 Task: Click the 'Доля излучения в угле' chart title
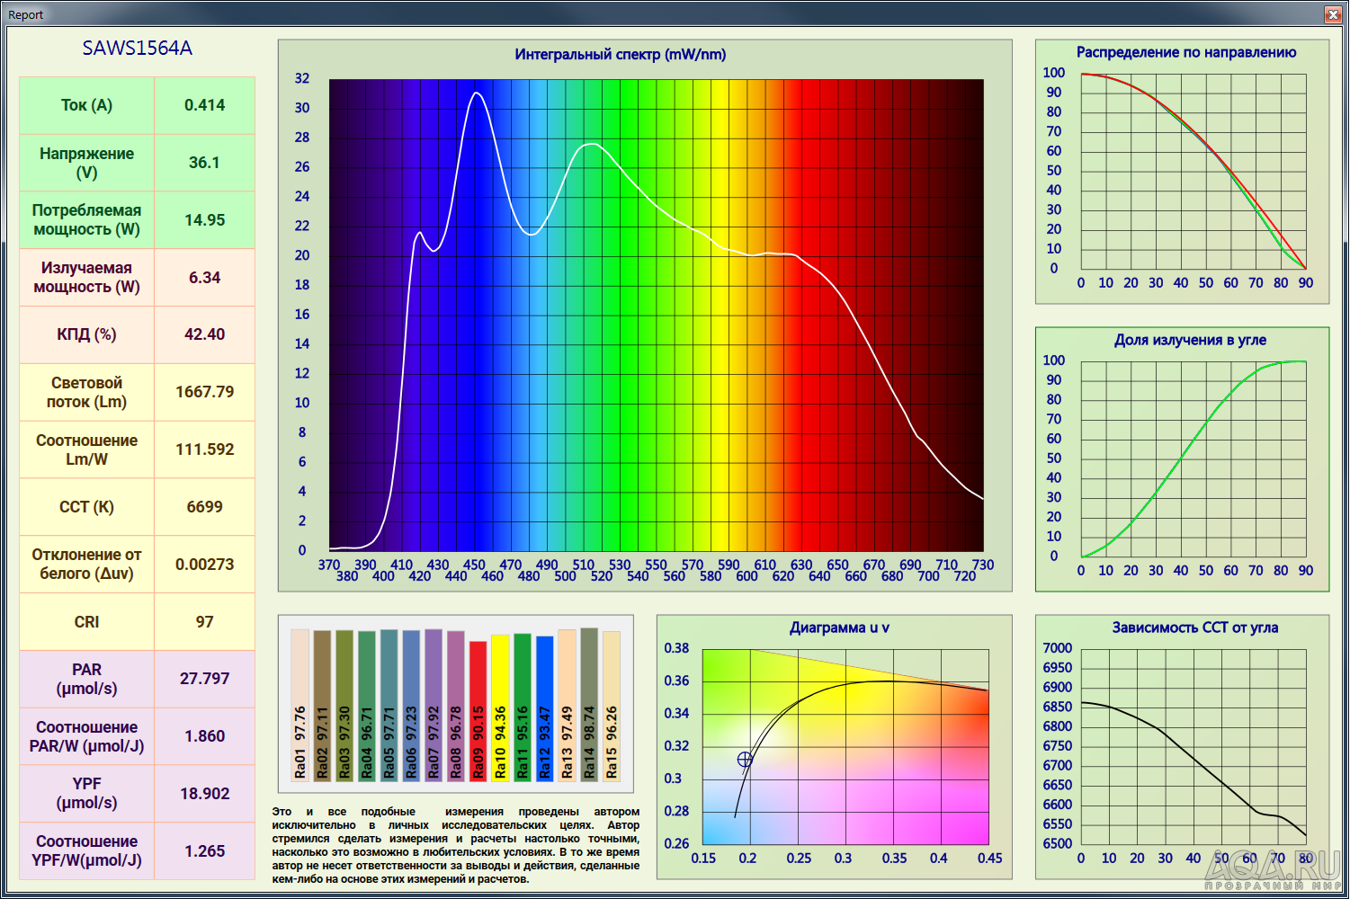(x=1190, y=340)
